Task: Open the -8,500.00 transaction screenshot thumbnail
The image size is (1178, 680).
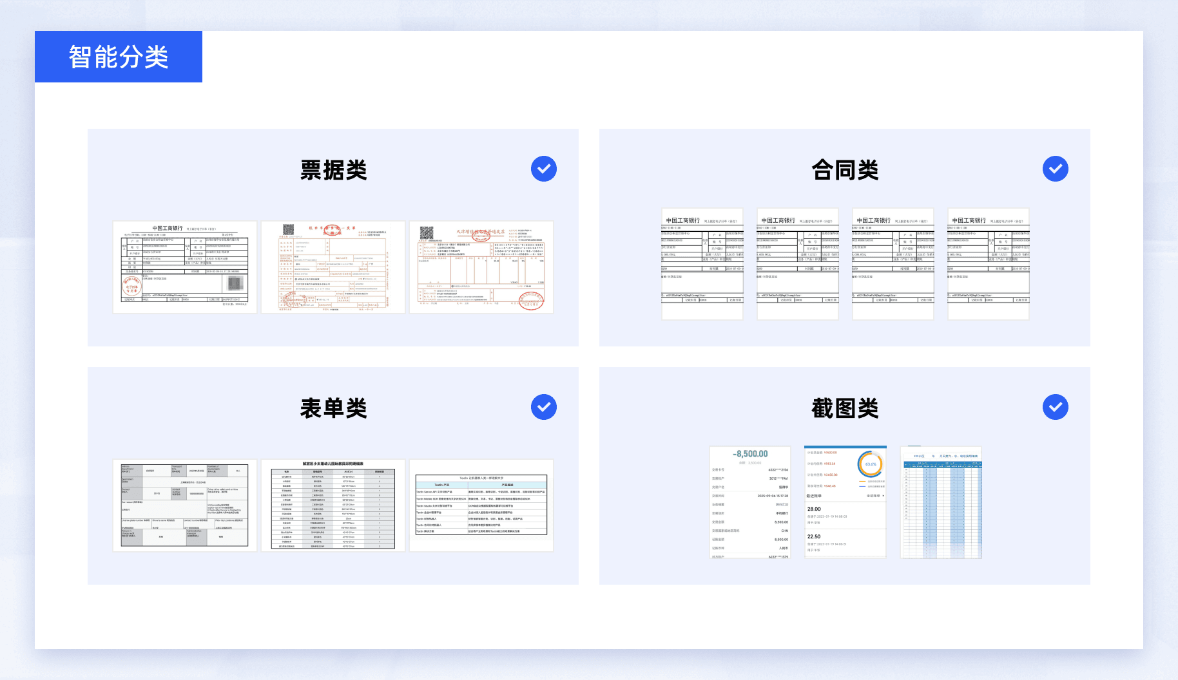Action: (749, 502)
